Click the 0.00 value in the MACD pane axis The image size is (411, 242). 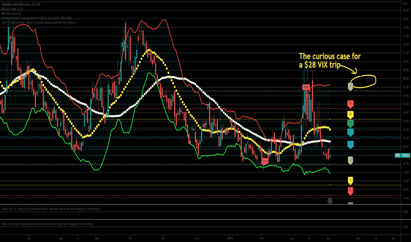pos(405,212)
